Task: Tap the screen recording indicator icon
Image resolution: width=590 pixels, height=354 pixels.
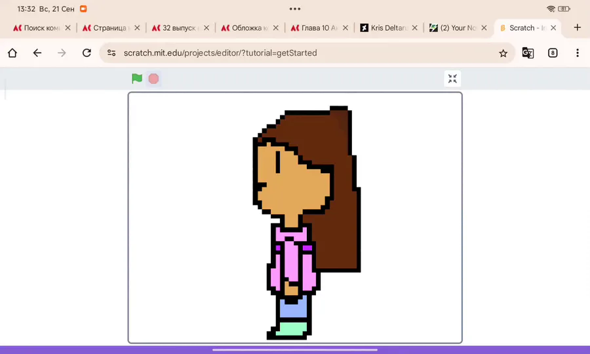Action: (x=83, y=9)
